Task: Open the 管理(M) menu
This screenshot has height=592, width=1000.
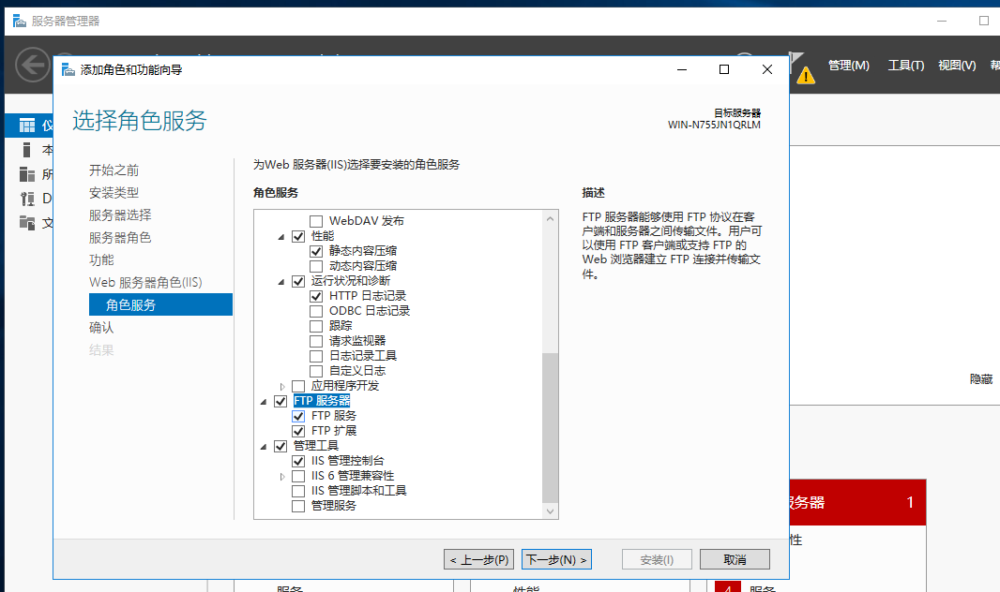Action: pos(848,65)
